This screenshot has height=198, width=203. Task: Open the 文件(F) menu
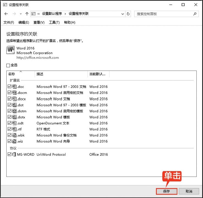pyautogui.click(x=9, y=23)
